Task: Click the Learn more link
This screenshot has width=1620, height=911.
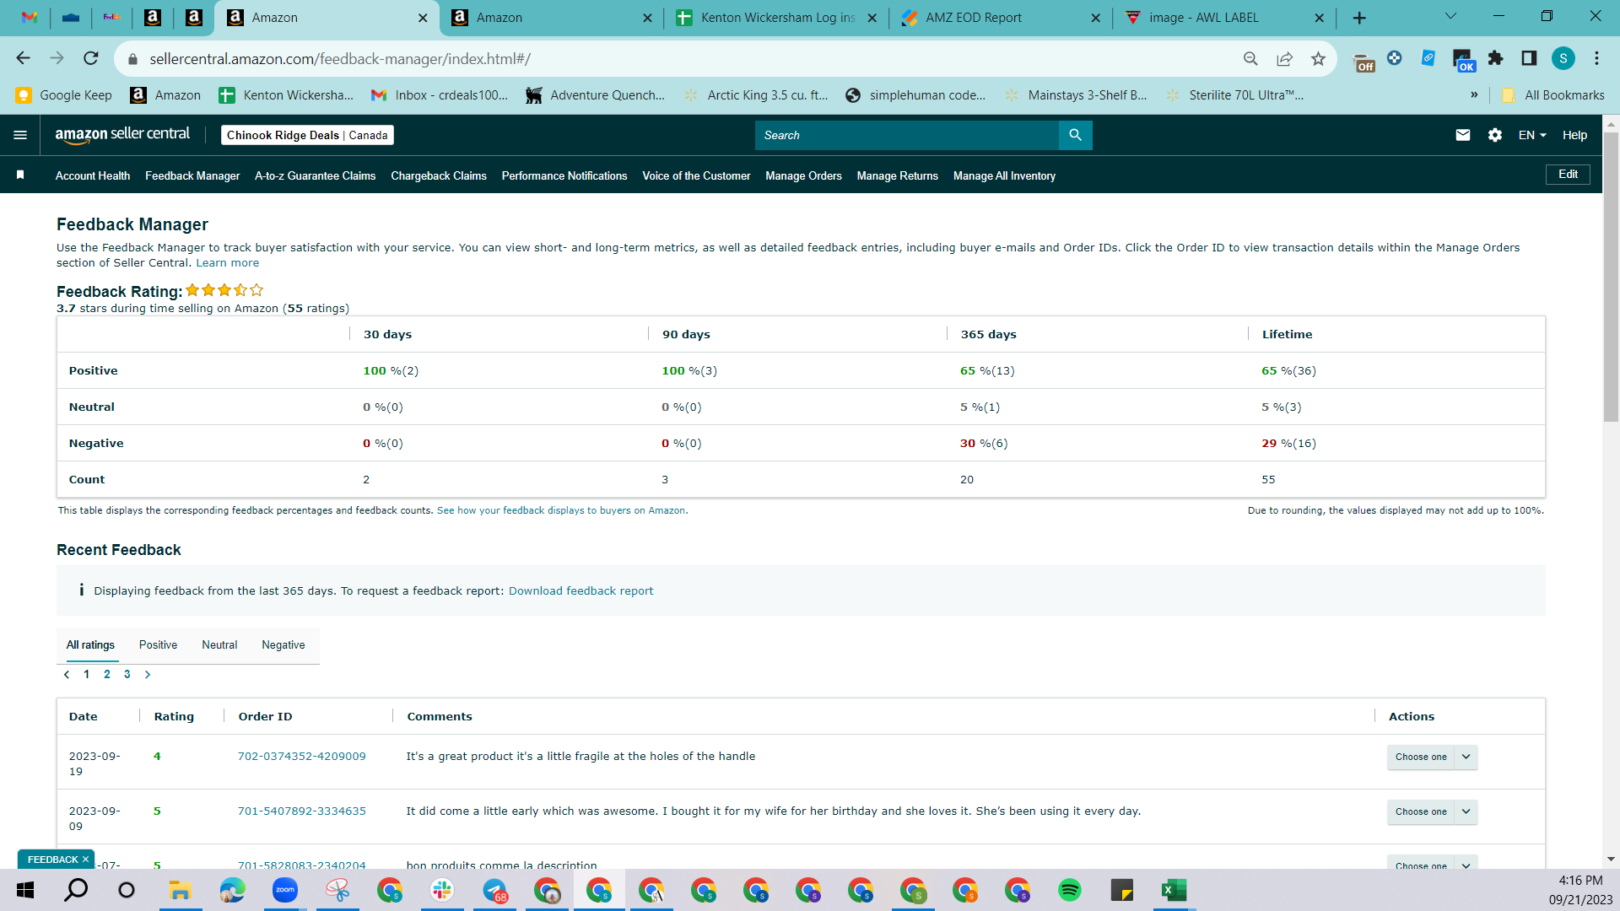Action: tap(228, 262)
